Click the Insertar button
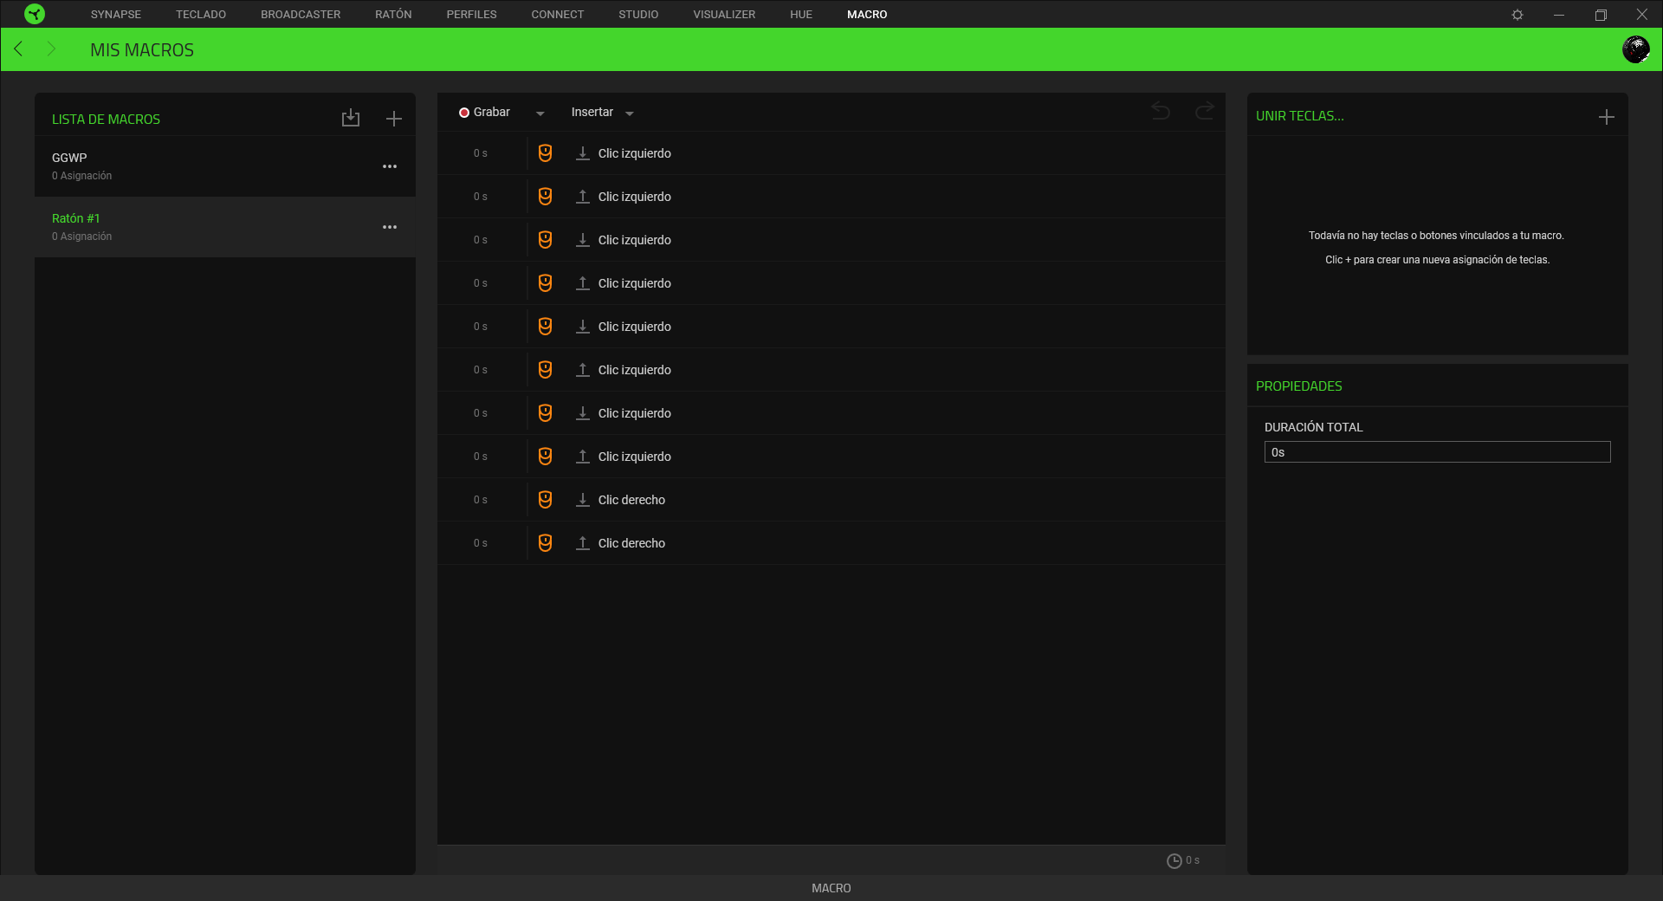This screenshot has width=1663, height=901. [592, 113]
